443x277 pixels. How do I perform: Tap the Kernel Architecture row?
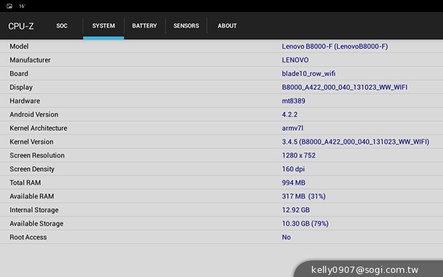pos(221,128)
